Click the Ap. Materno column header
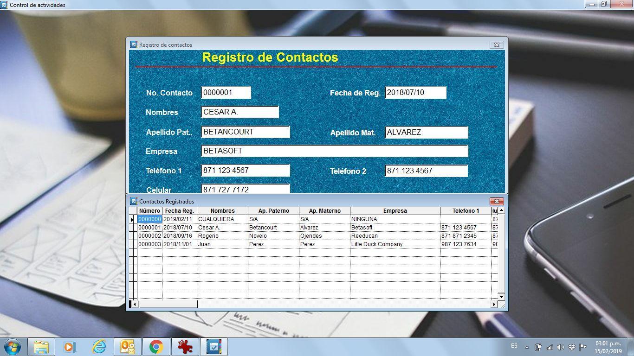The image size is (634, 356). click(325, 211)
